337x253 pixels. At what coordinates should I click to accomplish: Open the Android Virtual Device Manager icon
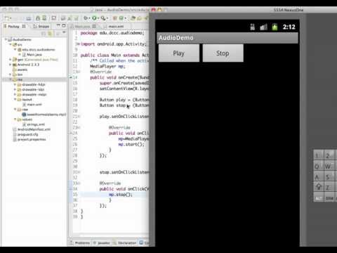[x=44, y=18]
